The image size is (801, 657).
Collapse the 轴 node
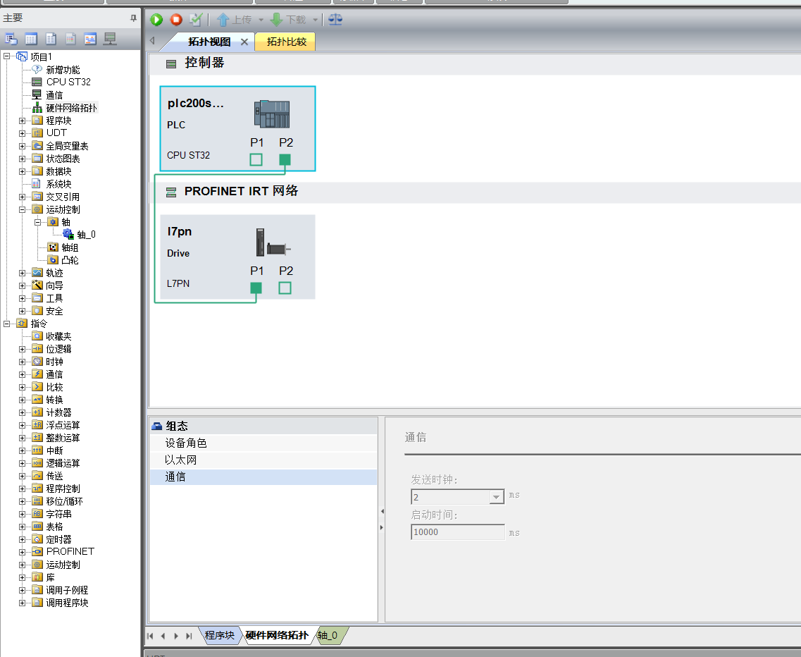tap(37, 223)
